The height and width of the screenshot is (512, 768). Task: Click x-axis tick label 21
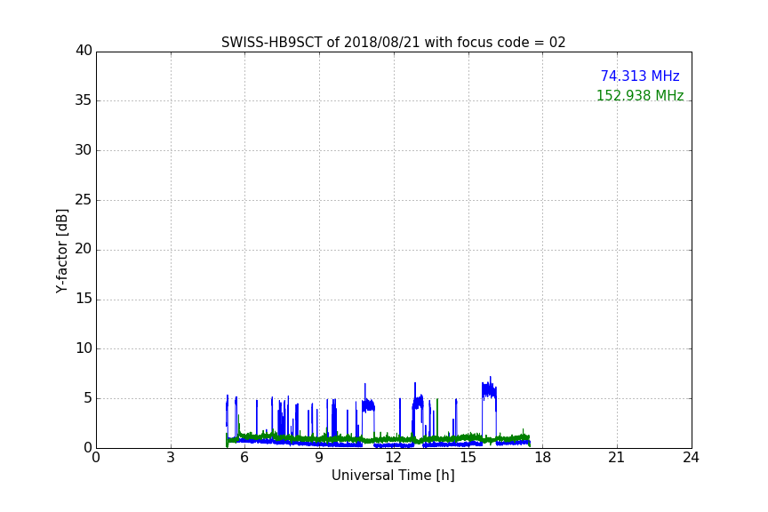[617, 458]
